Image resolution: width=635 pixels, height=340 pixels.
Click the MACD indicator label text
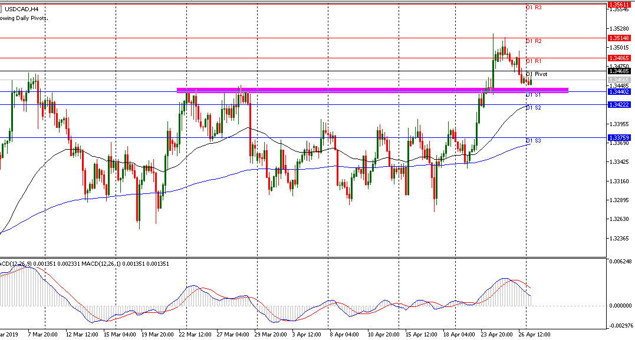click(83, 263)
